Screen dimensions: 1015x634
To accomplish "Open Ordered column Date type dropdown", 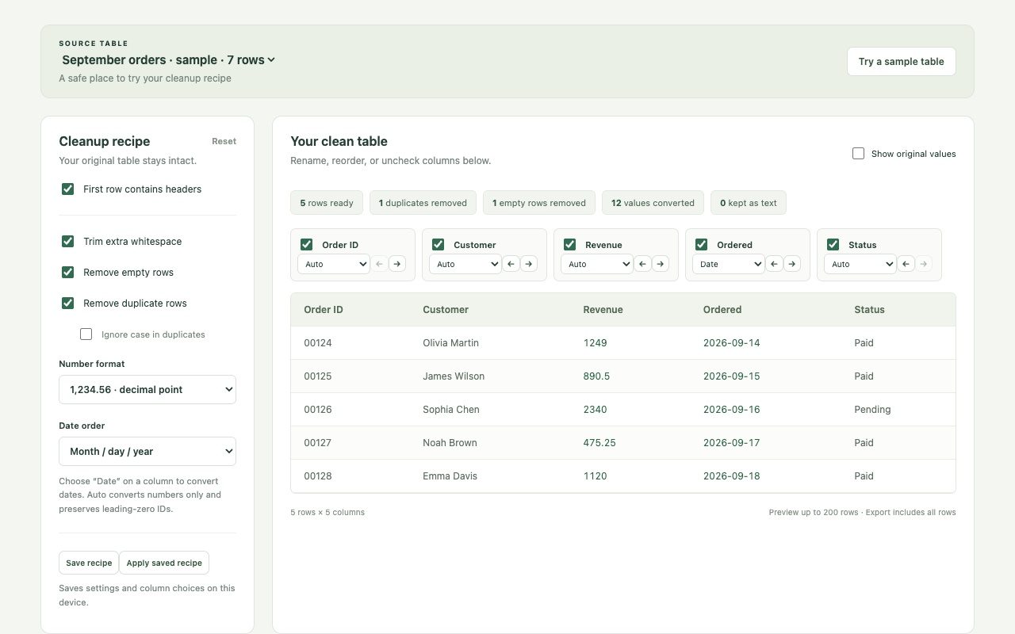I will click(729, 264).
